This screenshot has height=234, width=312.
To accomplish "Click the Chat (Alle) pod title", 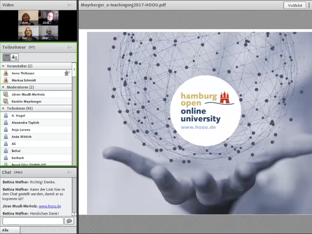I will point(12,172).
